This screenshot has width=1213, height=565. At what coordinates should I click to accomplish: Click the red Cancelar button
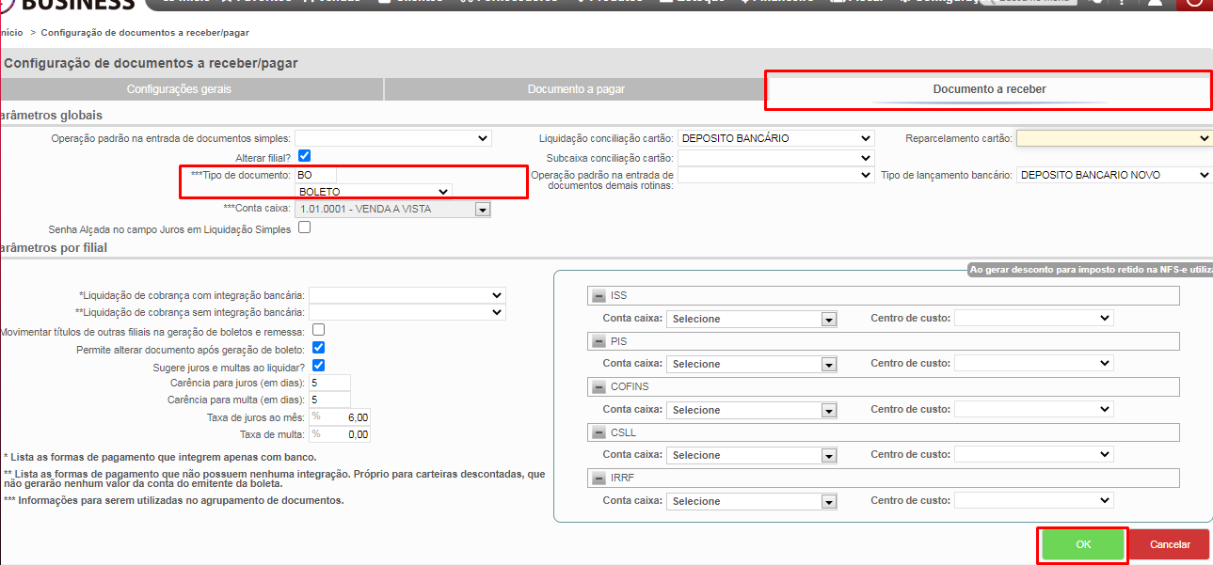coord(1170,544)
